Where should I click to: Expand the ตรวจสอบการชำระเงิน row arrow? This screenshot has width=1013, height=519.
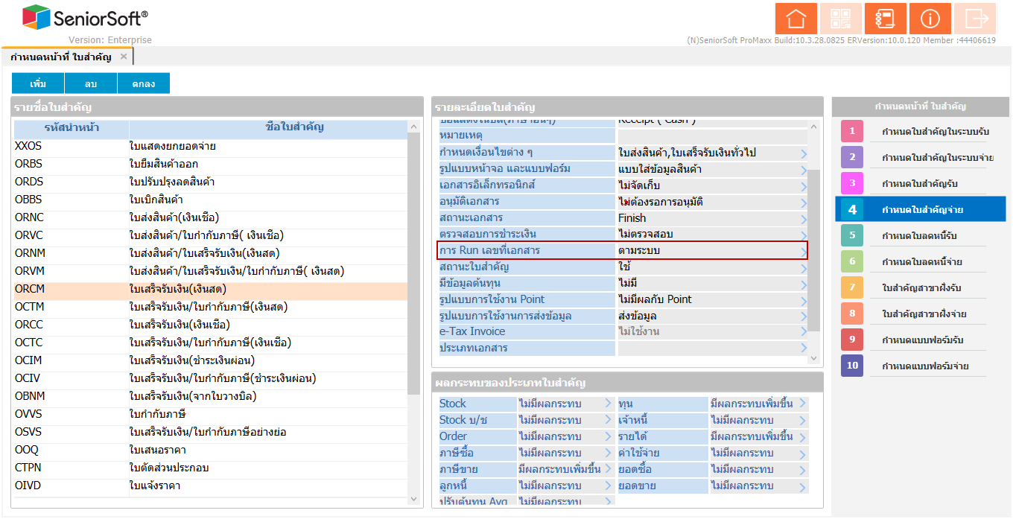point(804,235)
